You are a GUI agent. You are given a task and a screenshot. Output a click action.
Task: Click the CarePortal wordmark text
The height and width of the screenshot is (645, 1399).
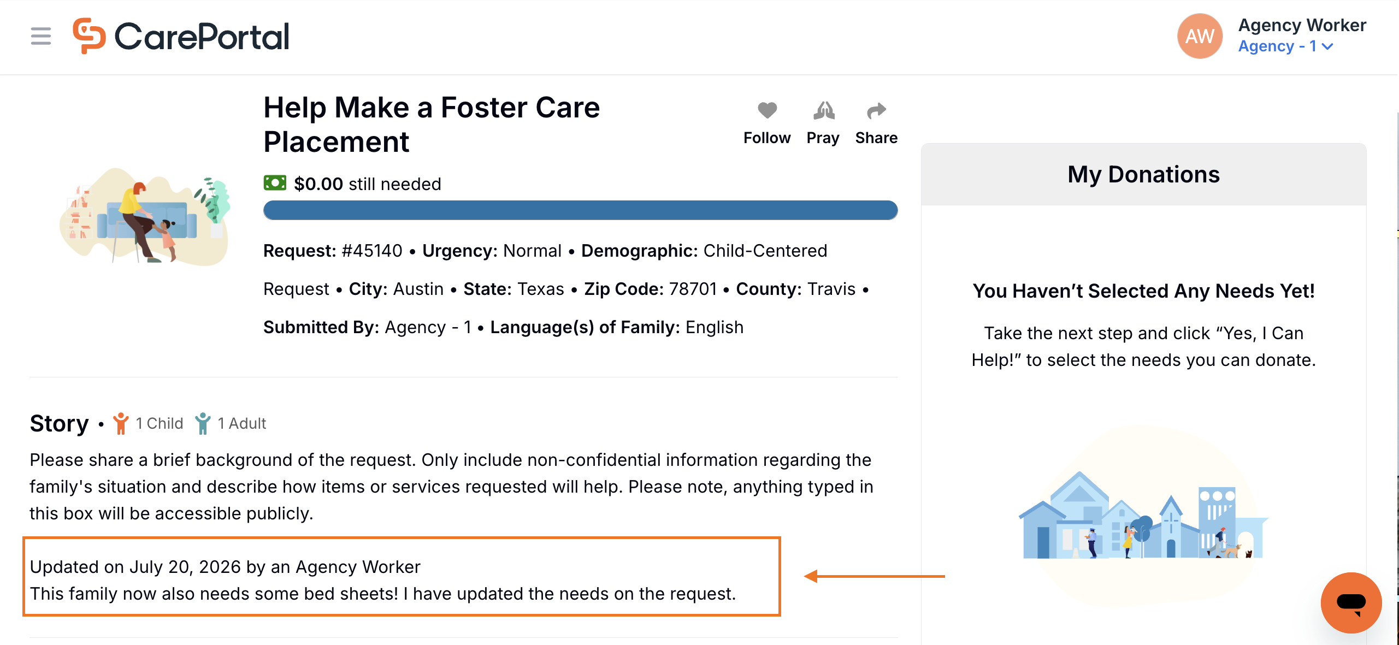click(202, 37)
